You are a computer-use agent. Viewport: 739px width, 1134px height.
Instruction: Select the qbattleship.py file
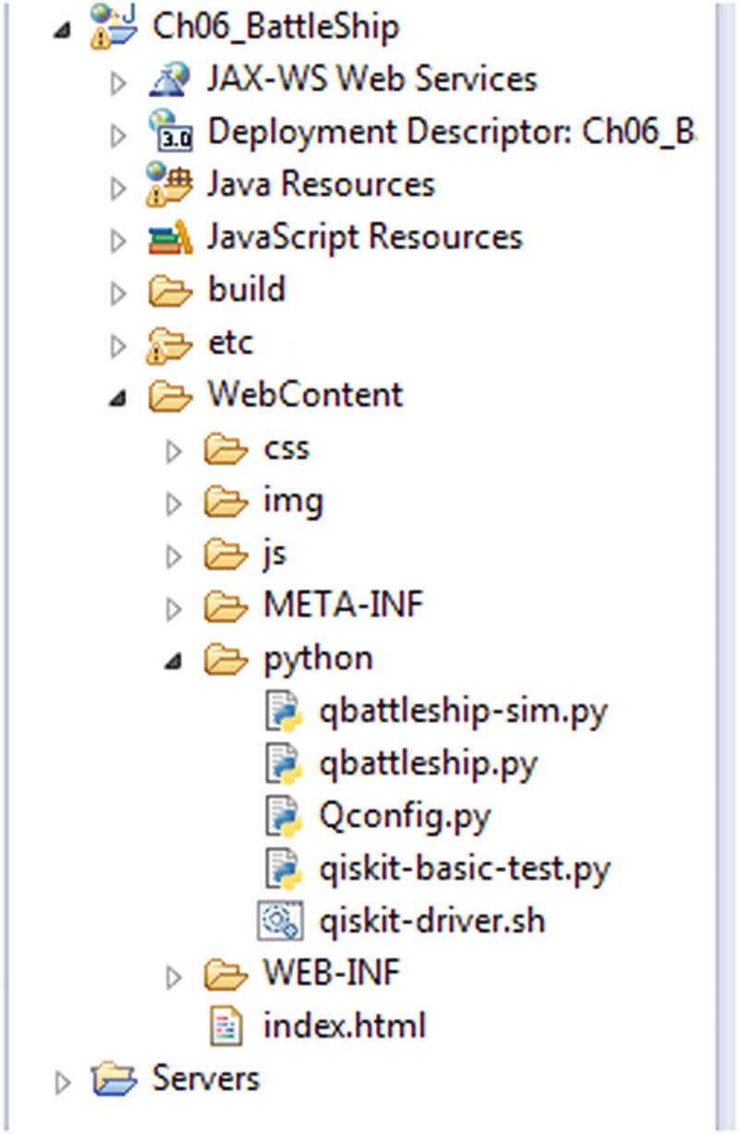(x=428, y=763)
